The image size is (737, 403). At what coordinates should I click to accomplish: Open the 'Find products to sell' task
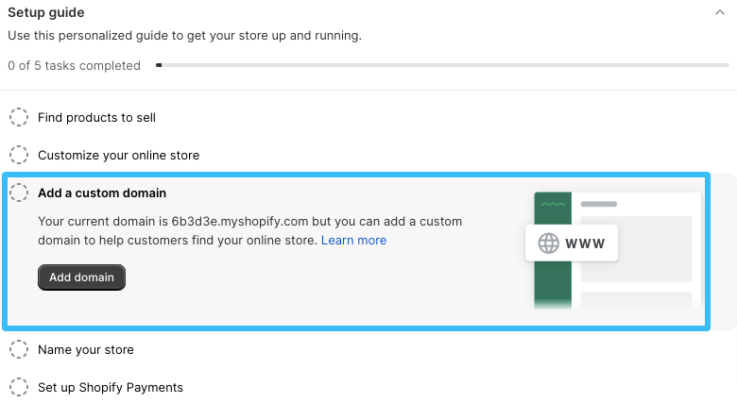(x=96, y=117)
